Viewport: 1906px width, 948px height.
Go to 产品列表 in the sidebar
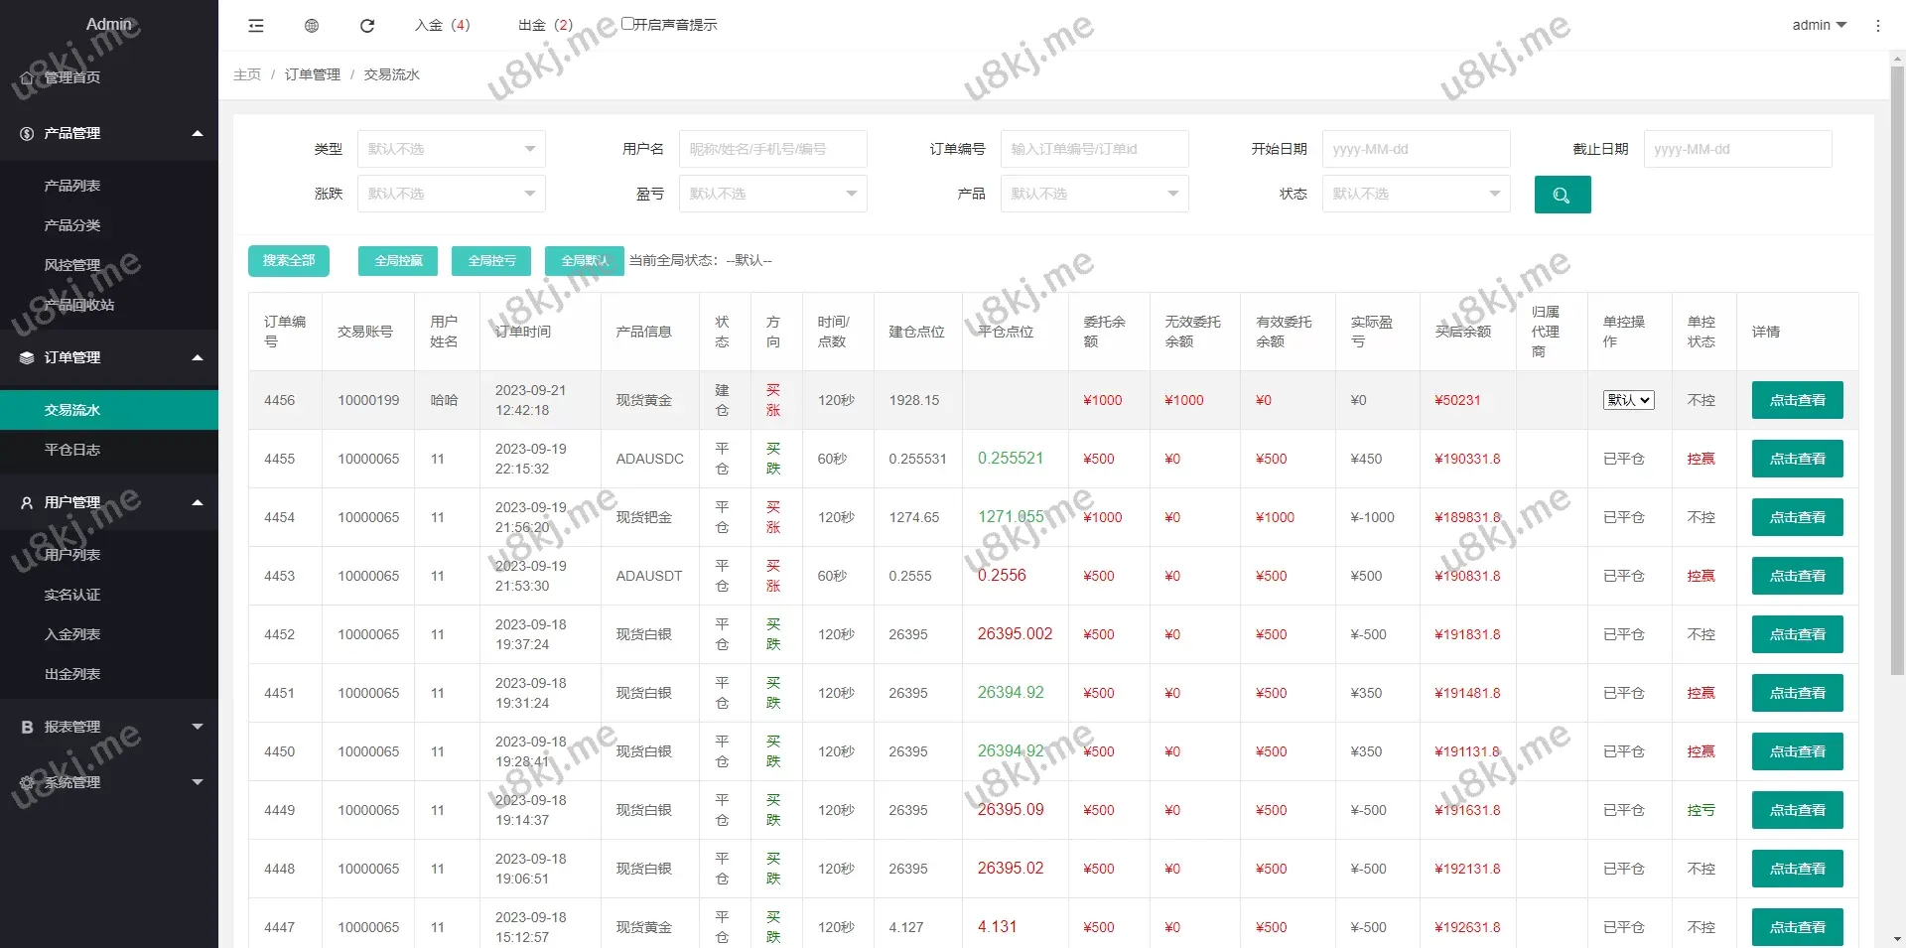[72, 186]
